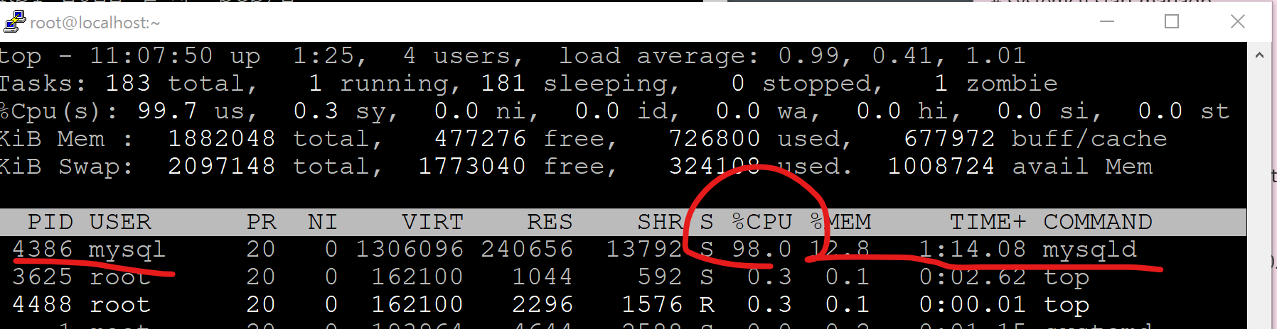The width and height of the screenshot is (1277, 329).
Task: Maximize the PuTTY terminal window
Action: coord(1172,21)
